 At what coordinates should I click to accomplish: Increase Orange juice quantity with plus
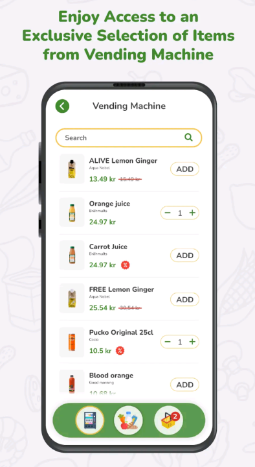coord(192,213)
